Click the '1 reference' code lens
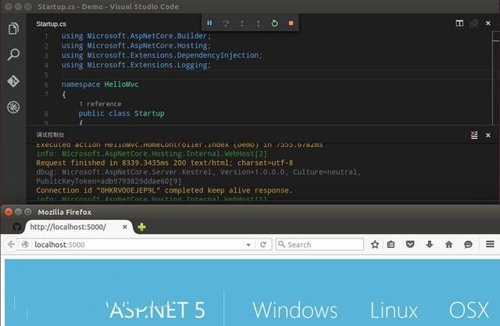The image size is (500, 326). (100, 104)
